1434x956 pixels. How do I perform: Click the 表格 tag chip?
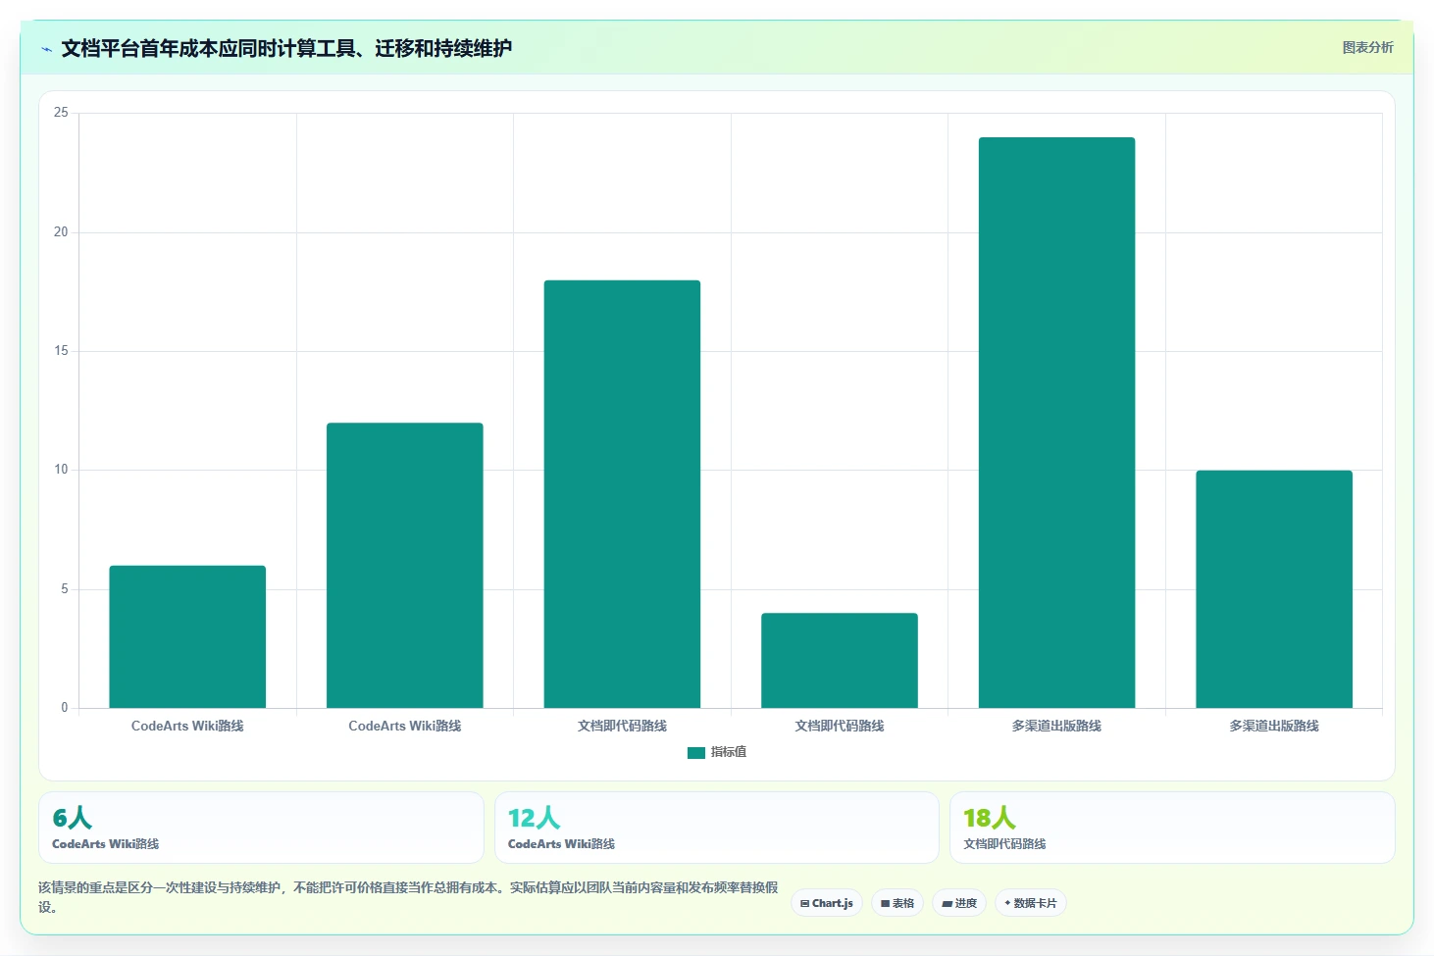pos(897,903)
